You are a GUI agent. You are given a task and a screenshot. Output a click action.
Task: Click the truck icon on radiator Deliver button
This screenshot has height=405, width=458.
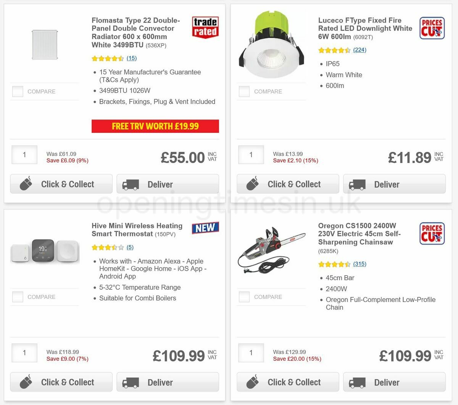130,184
